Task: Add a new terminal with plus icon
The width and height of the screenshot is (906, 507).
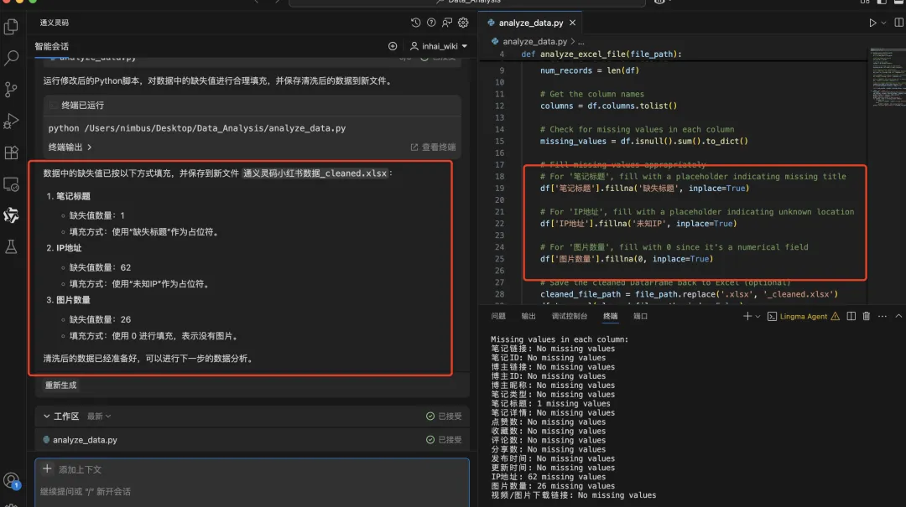Action: point(747,316)
